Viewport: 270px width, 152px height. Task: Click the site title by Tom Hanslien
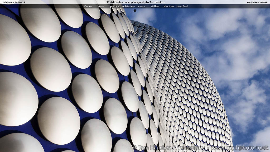135,2
